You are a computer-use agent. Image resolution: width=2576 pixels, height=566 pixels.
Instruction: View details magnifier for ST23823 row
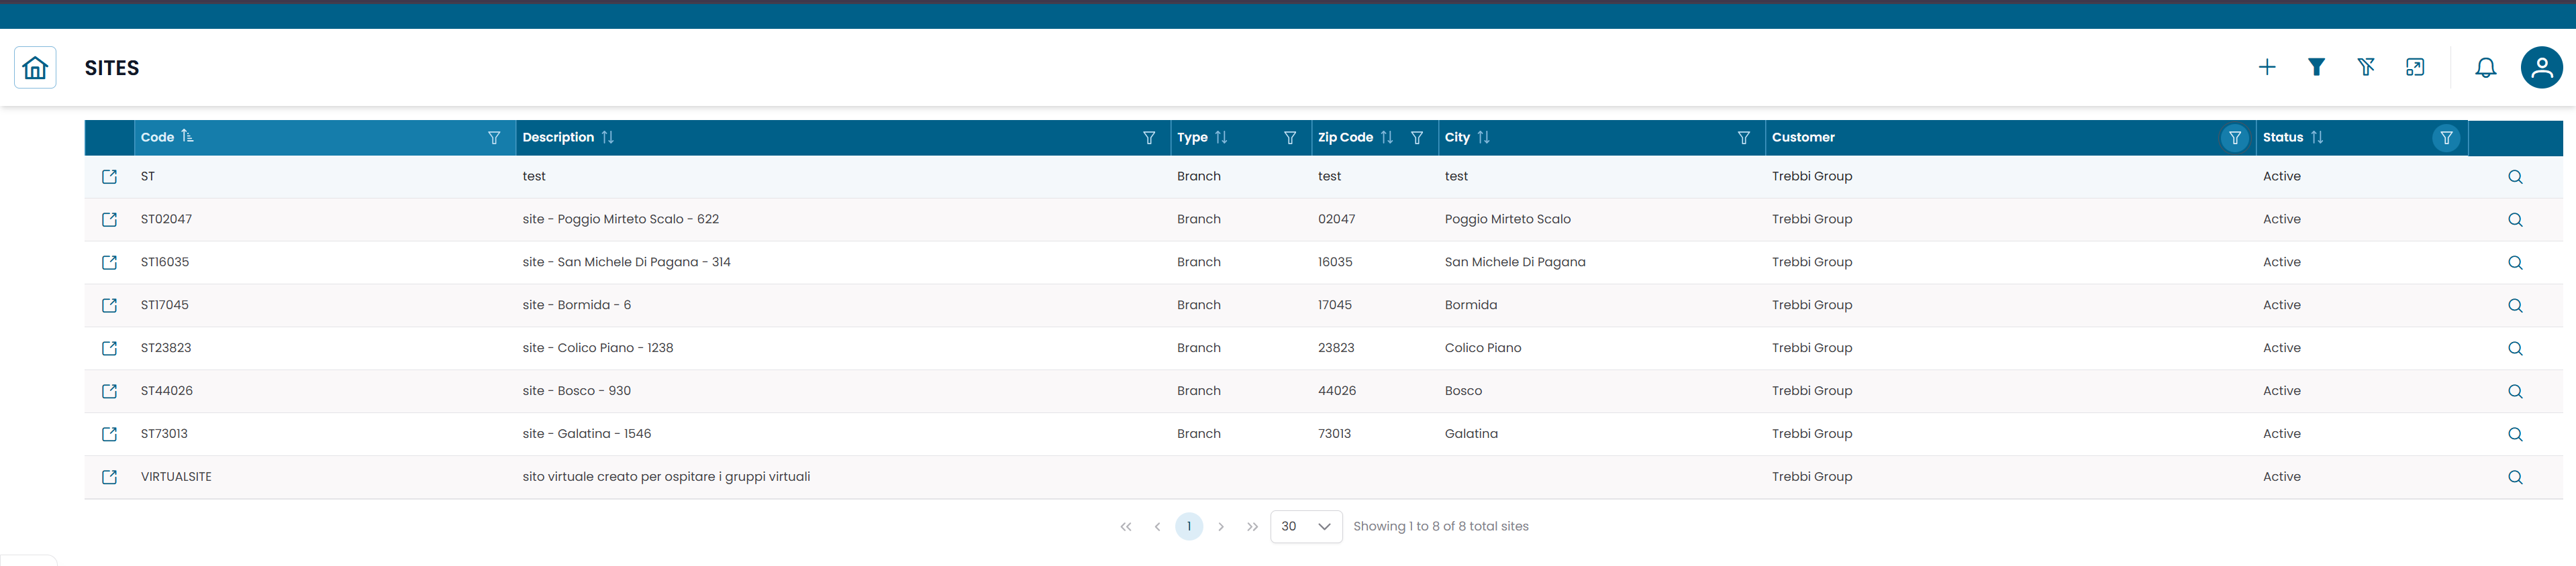tap(2515, 349)
